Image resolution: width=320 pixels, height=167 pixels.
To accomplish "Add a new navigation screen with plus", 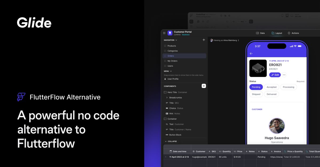I will [204, 40].
